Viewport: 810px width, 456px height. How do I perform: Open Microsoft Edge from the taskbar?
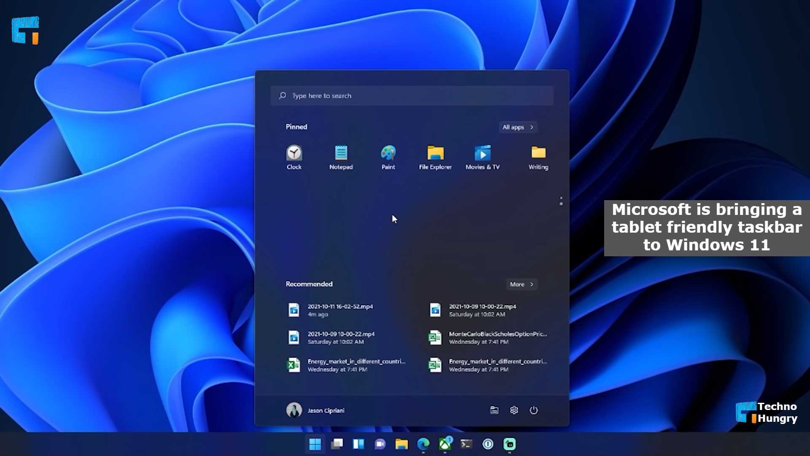click(x=424, y=444)
